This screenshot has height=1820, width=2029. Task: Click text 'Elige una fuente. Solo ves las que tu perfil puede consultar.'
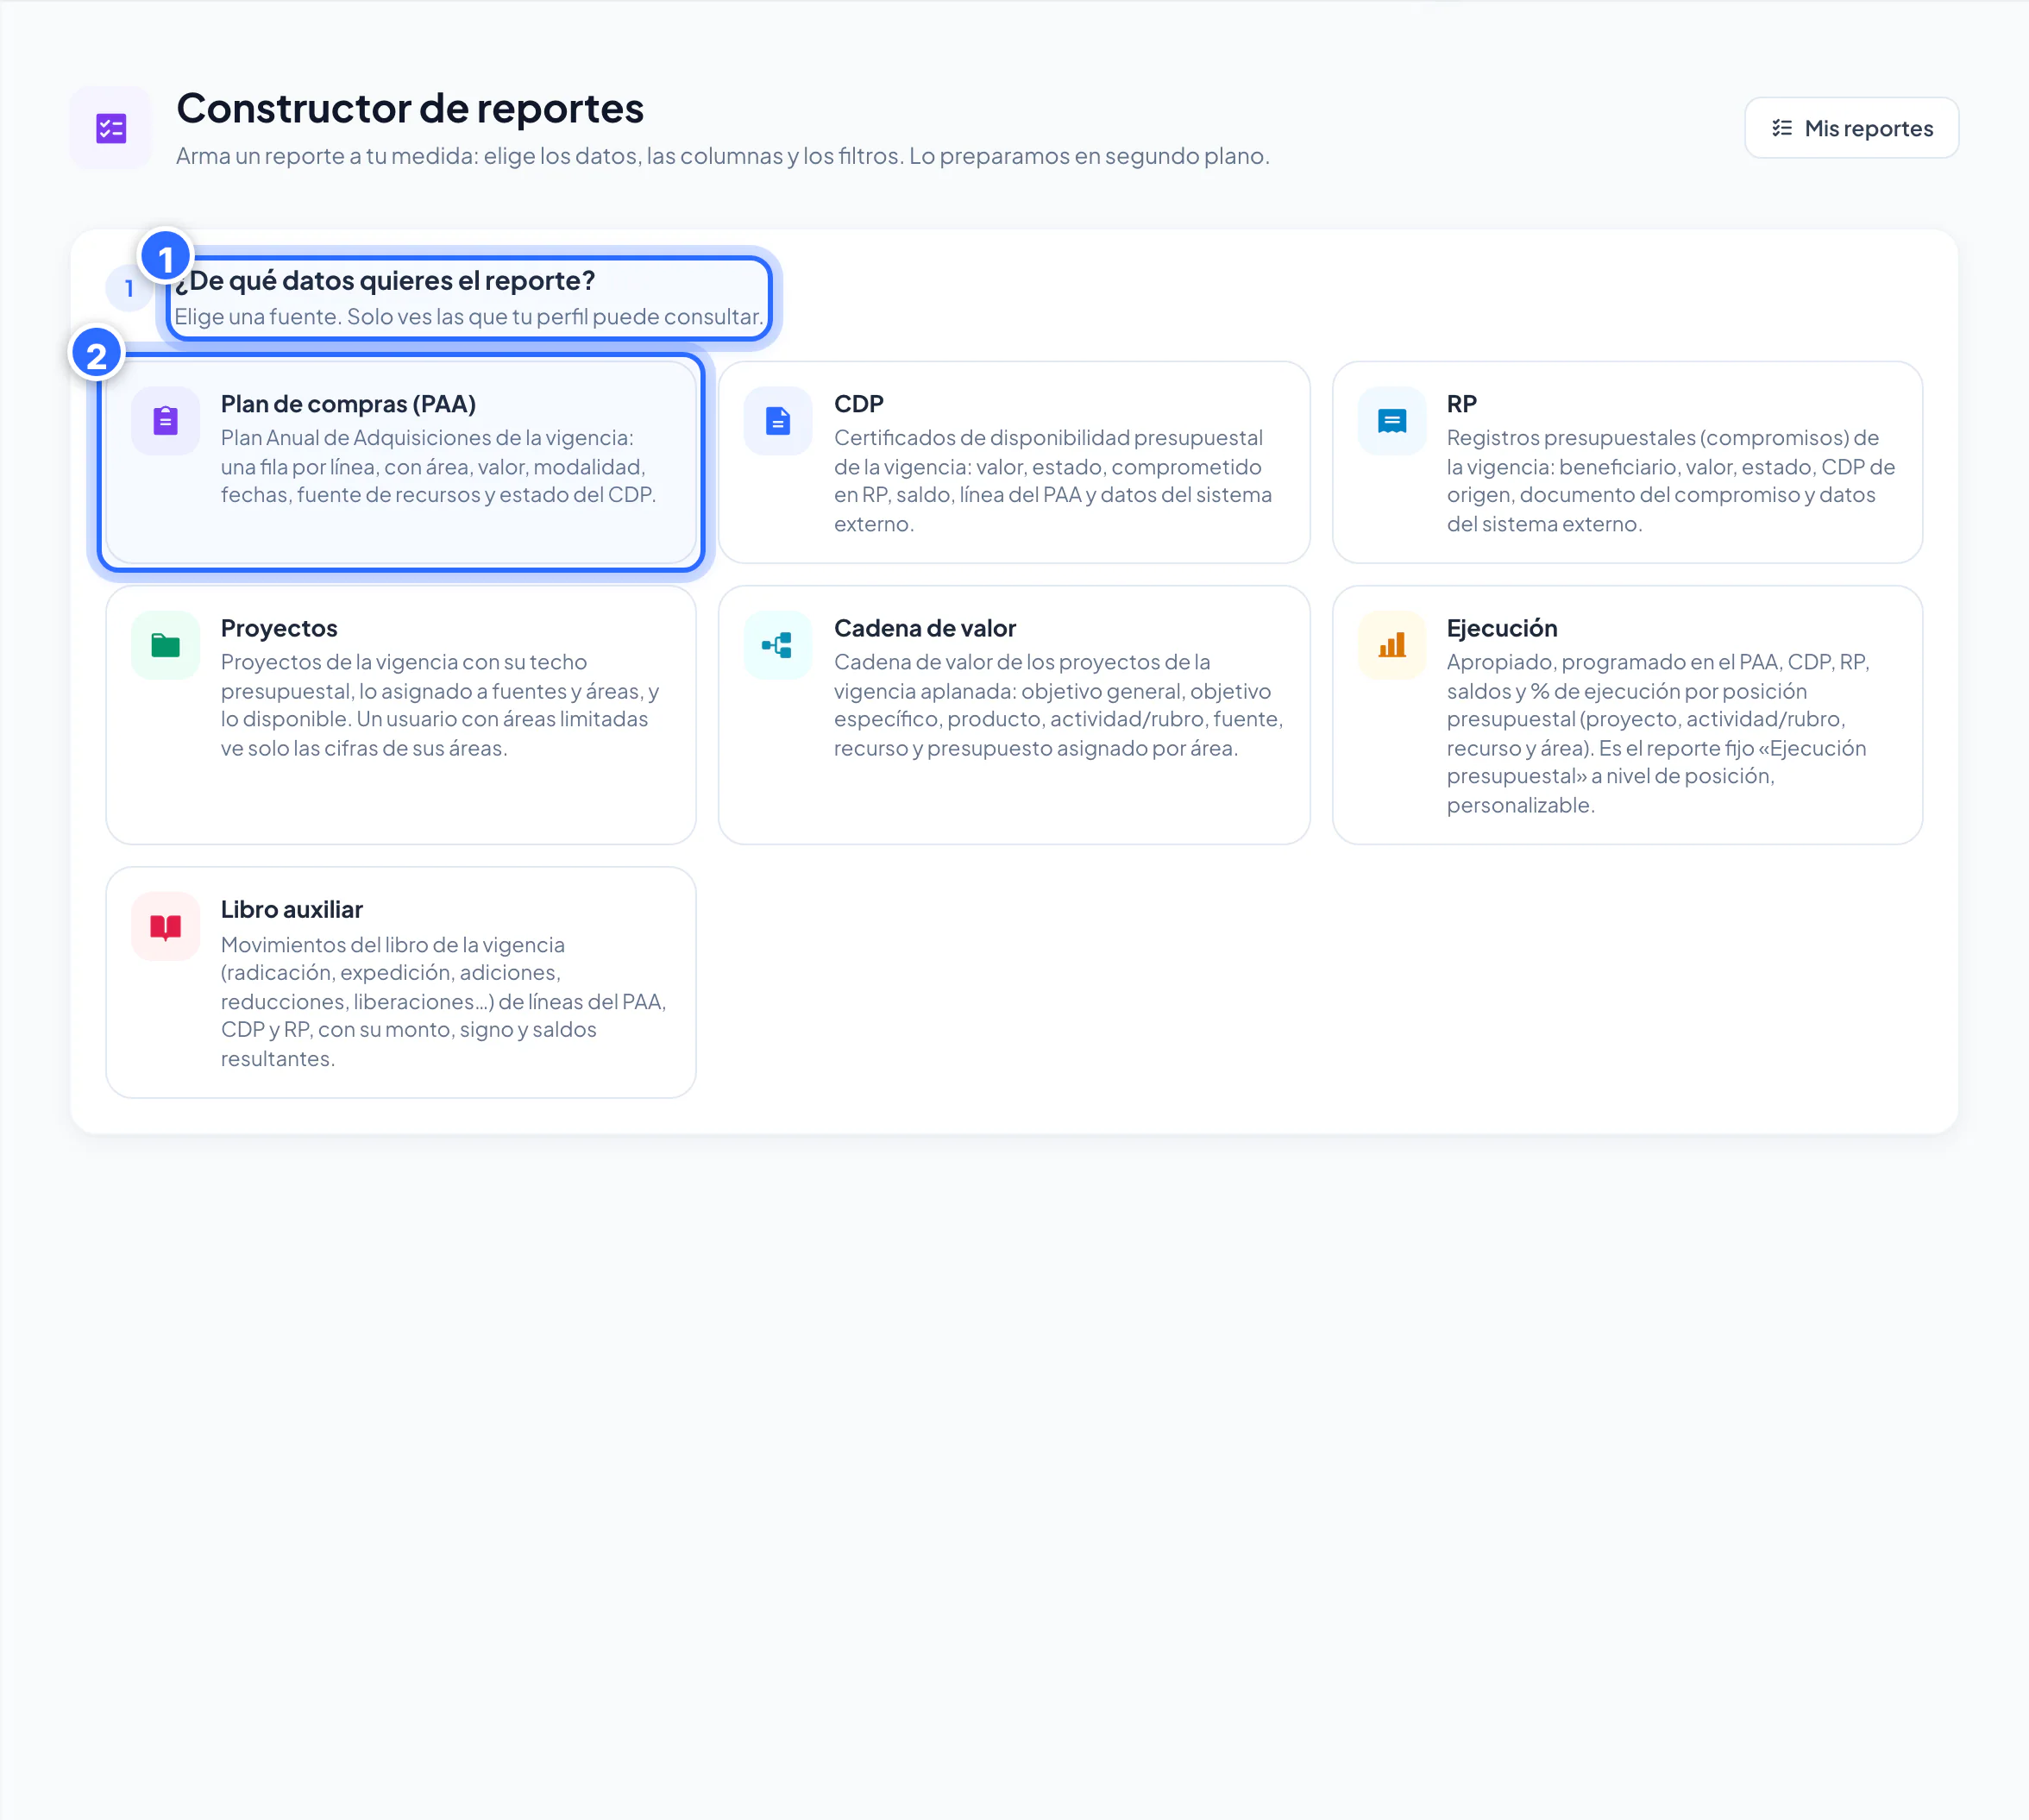[x=468, y=316]
